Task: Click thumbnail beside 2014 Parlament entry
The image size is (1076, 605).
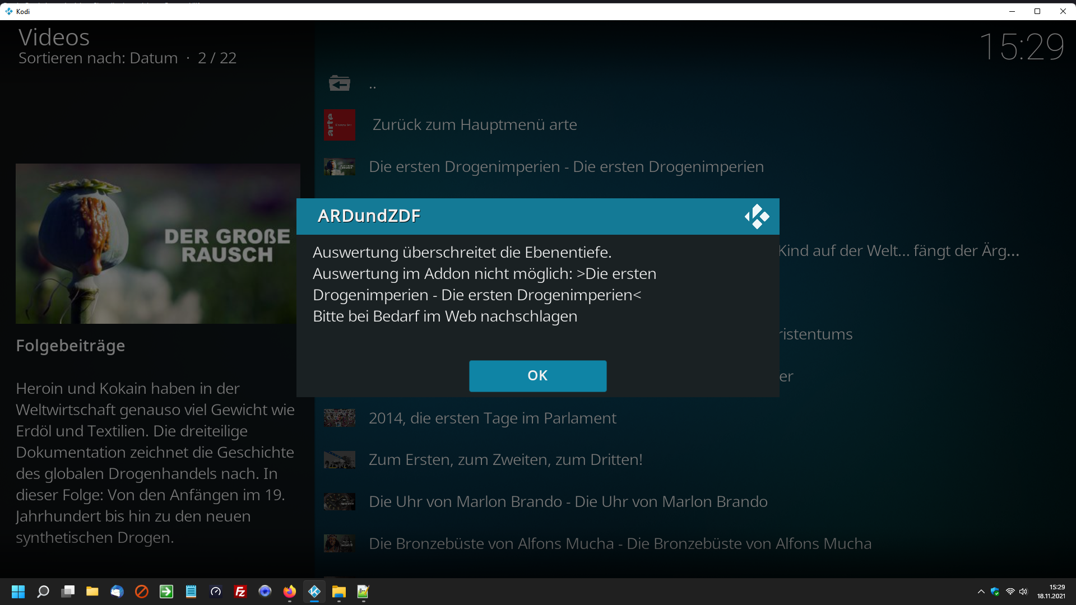Action: [339, 418]
